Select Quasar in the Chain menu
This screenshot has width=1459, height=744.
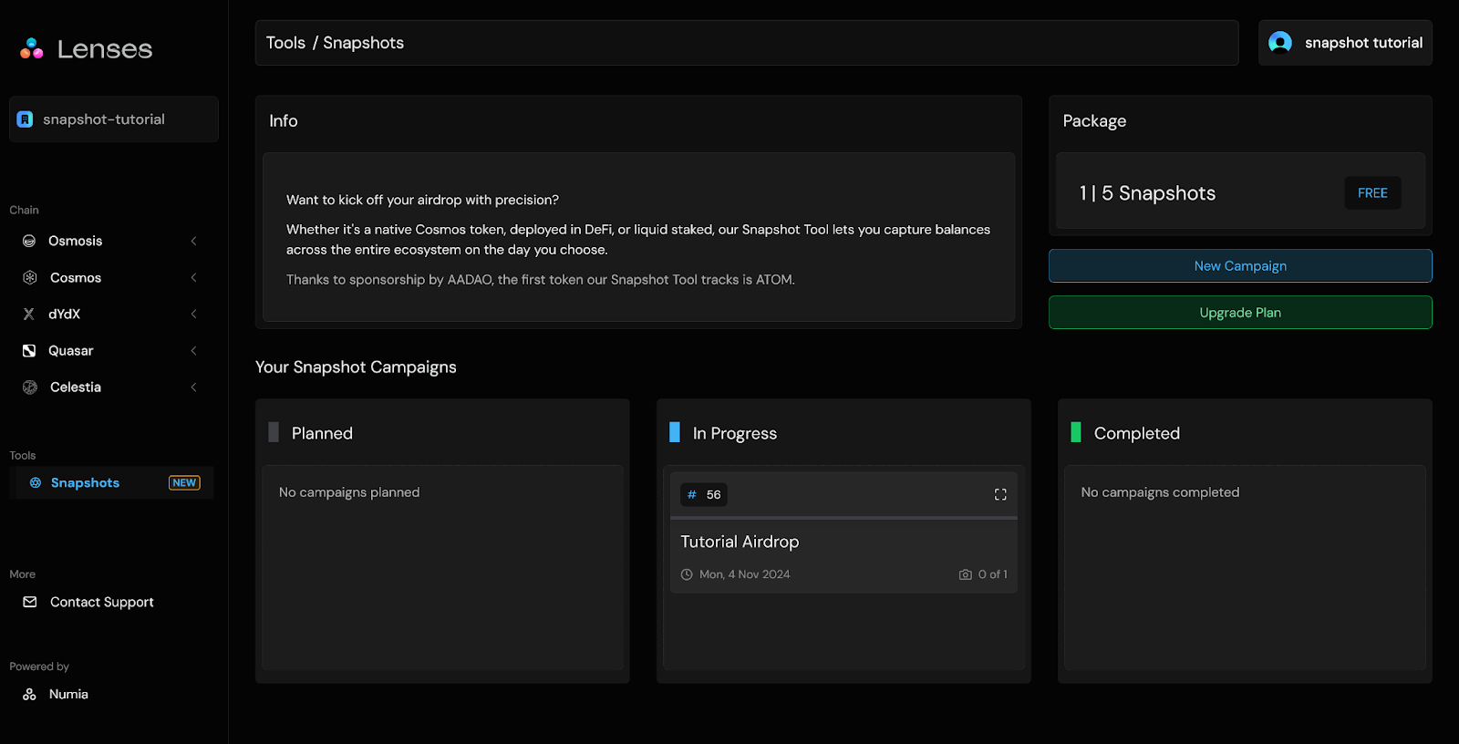pos(111,350)
